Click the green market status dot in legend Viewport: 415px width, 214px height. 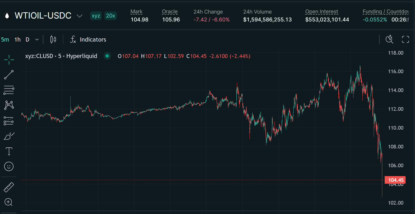tap(107, 56)
